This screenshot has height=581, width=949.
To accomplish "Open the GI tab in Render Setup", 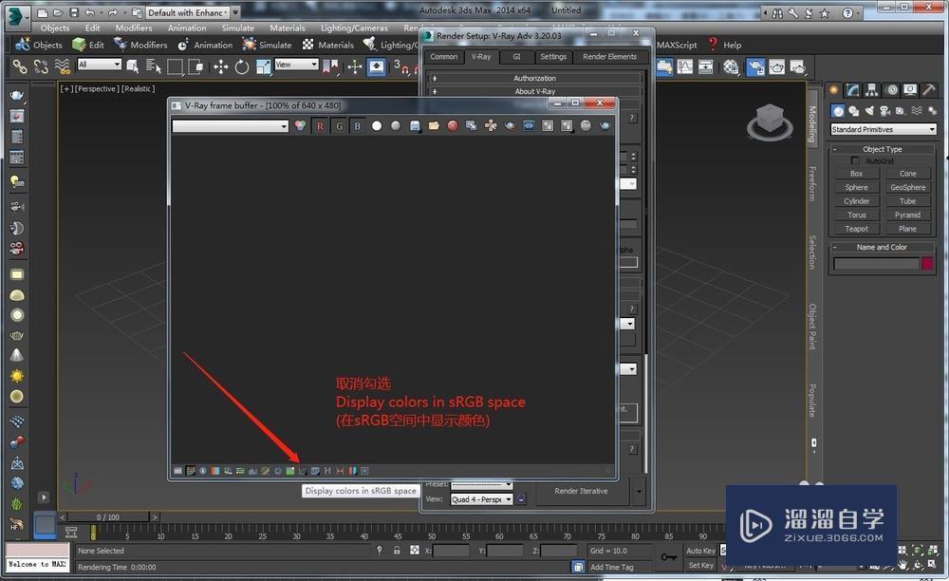I will coord(516,57).
